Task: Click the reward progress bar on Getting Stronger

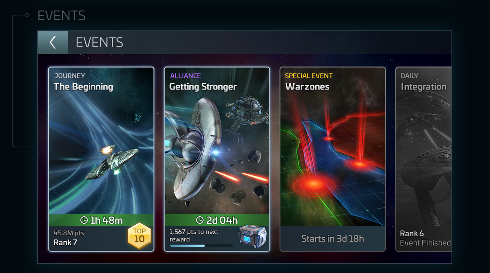Action: (x=201, y=246)
